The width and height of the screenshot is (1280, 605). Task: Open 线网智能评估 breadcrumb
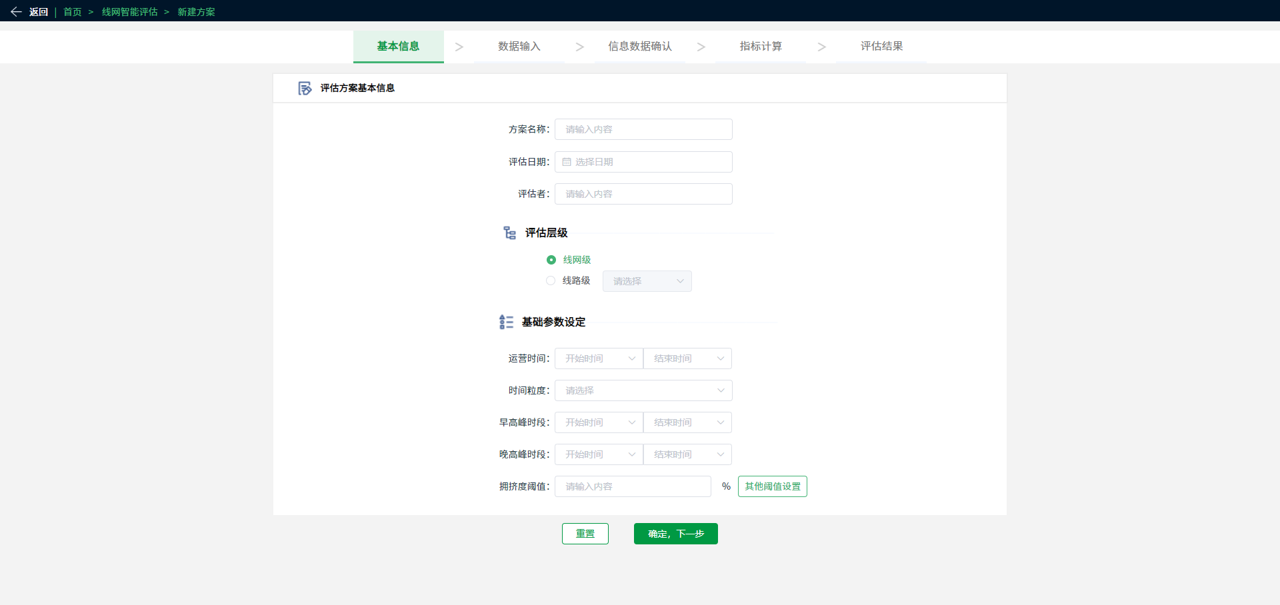click(x=130, y=12)
